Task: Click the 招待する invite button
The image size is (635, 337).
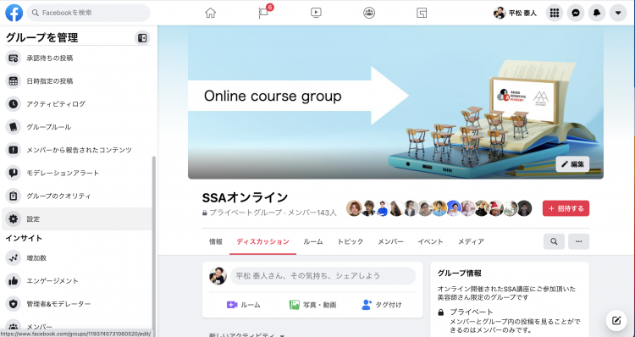Action: click(x=566, y=208)
